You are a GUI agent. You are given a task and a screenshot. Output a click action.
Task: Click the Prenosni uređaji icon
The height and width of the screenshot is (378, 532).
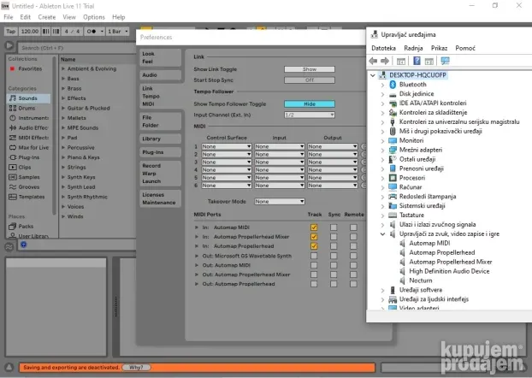[x=393, y=168]
